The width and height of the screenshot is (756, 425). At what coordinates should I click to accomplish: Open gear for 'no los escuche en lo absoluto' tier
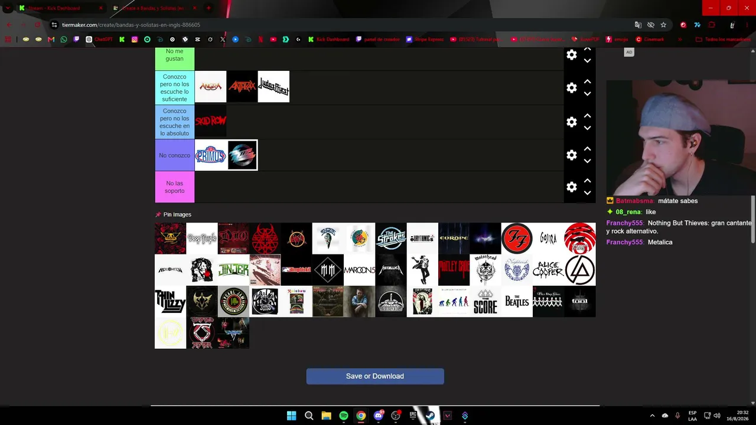[572, 122]
